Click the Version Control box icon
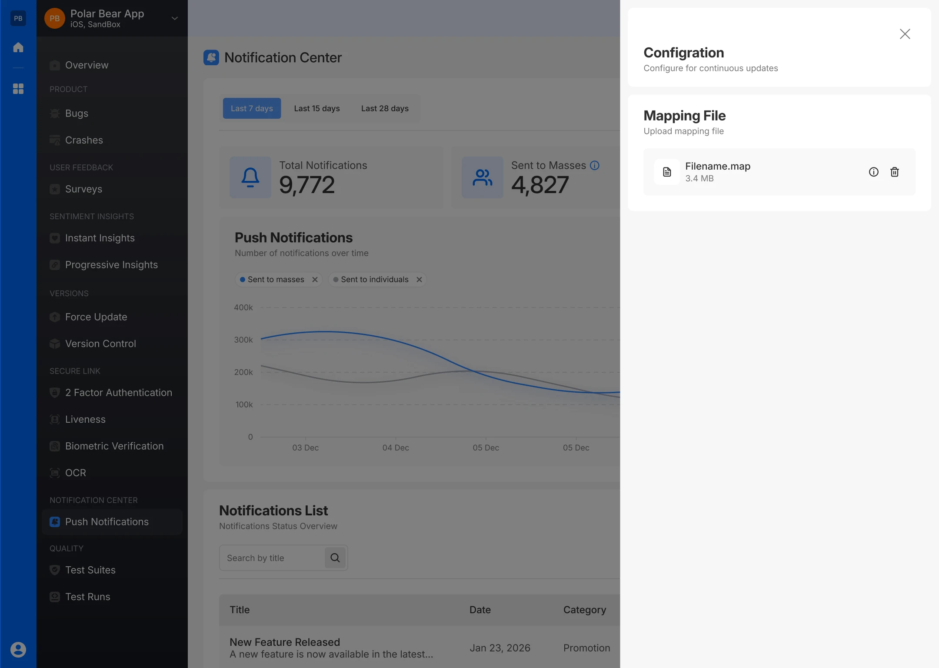This screenshot has width=939, height=668. (55, 344)
